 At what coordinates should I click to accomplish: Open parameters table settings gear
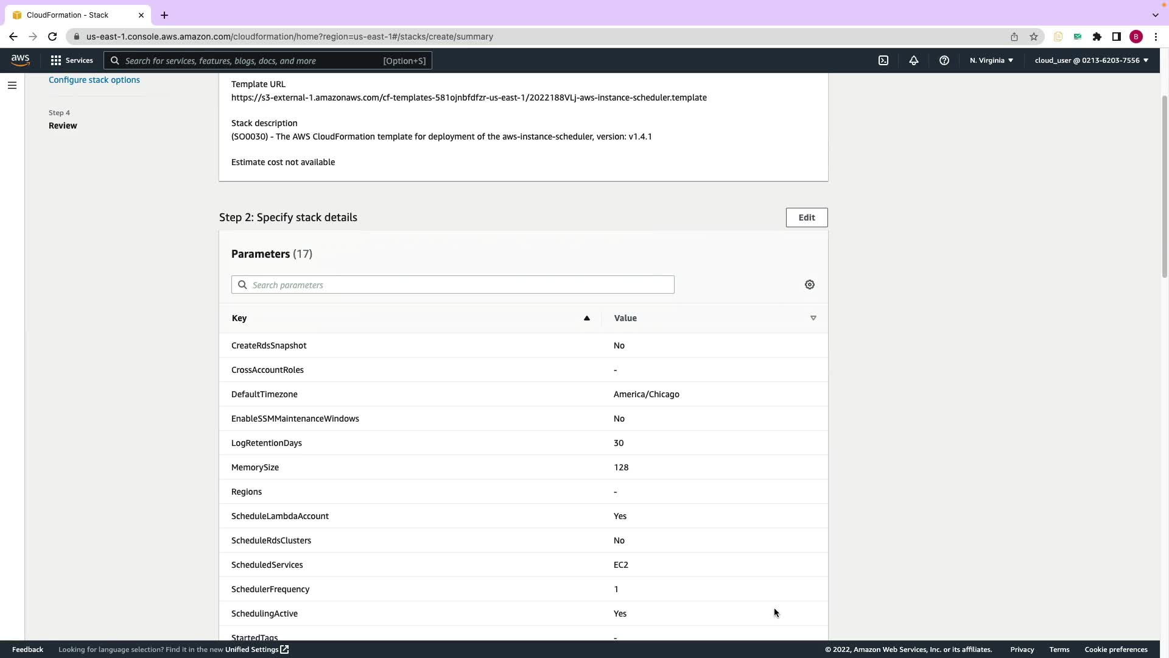coord(810,285)
